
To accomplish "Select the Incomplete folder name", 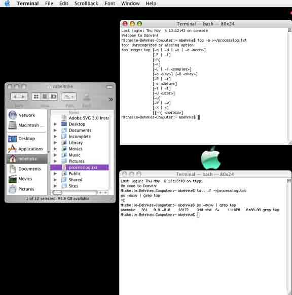I will pyautogui.click(x=80, y=137).
